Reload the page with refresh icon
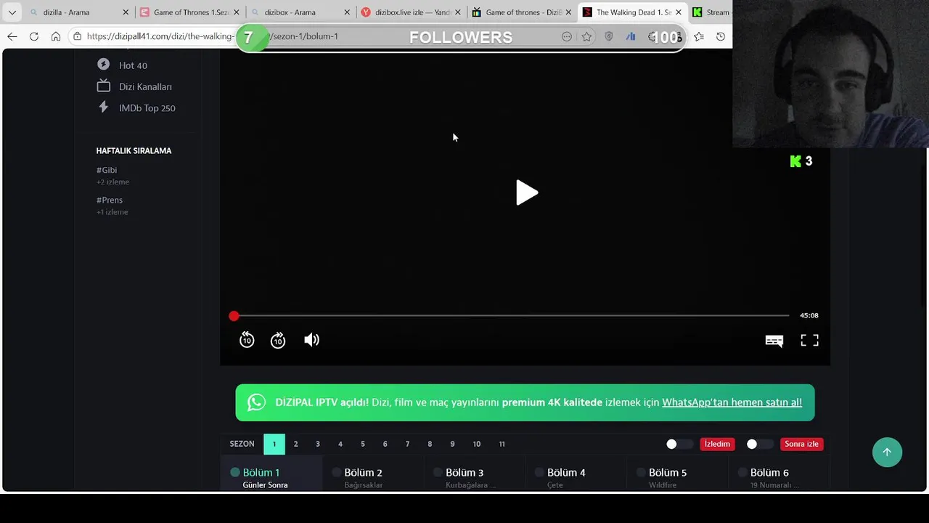Image resolution: width=929 pixels, height=523 pixels. pyautogui.click(x=34, y=36)
